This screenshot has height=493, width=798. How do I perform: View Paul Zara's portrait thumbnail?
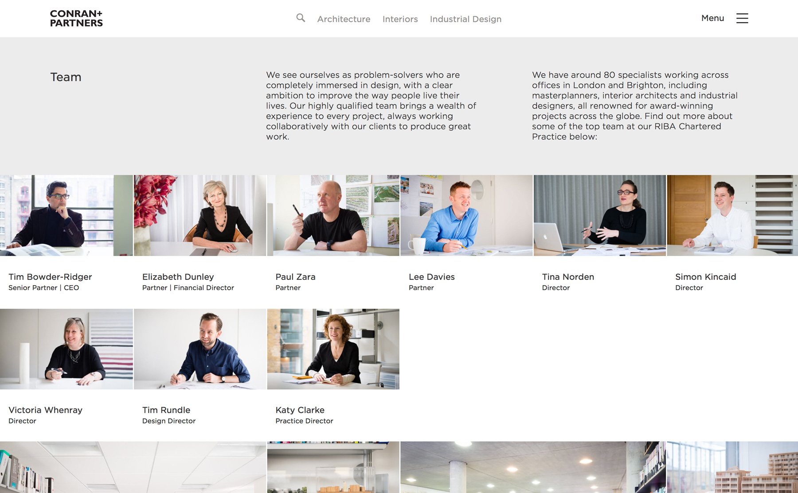click(x=333, y=215)
